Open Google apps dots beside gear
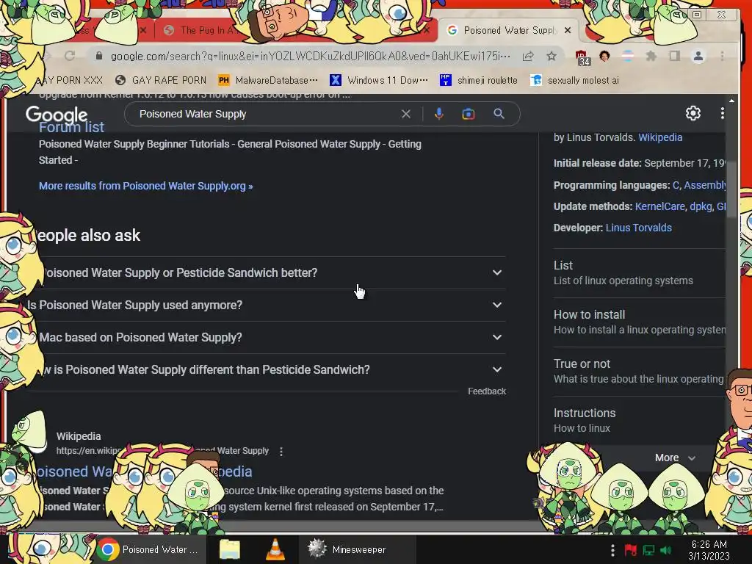752x564 pixels. coord(723,113)
